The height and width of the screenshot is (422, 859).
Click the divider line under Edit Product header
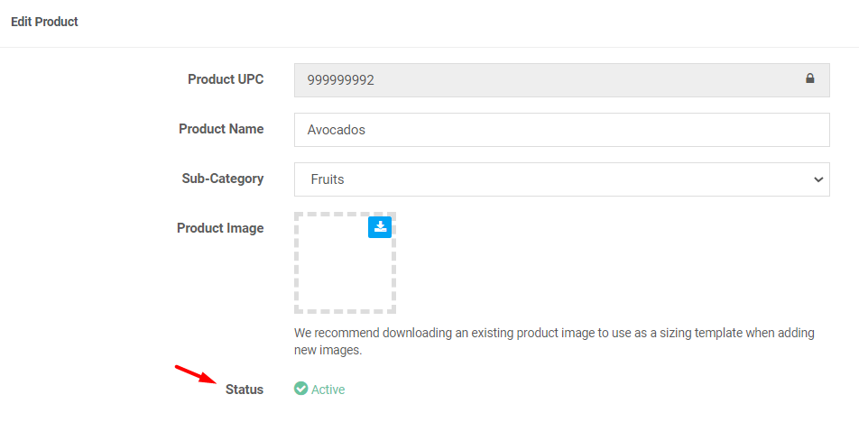point(429,47)
